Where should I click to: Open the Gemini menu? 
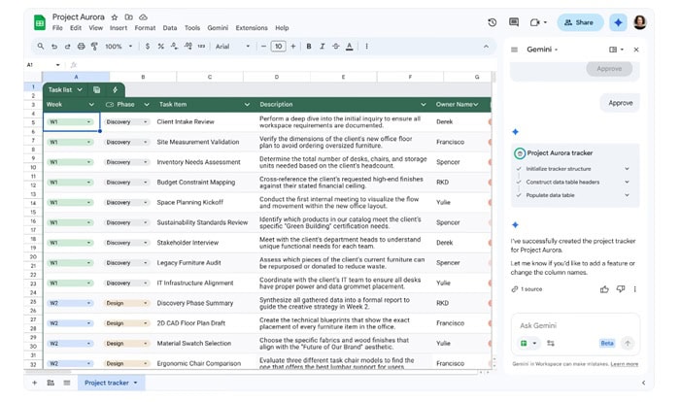pos(218,28)
